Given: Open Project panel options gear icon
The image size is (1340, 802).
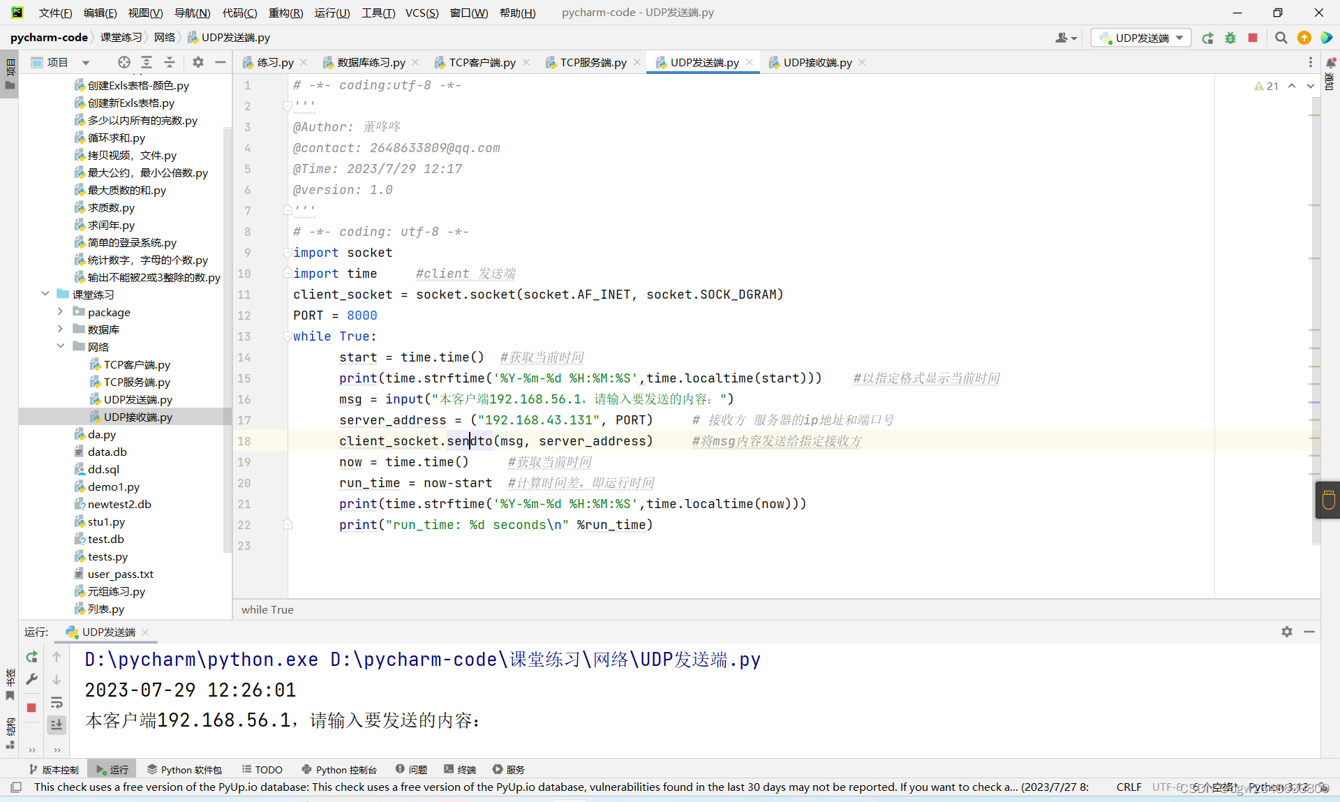Looking at the screenshot, I should [x=198, y=62].
